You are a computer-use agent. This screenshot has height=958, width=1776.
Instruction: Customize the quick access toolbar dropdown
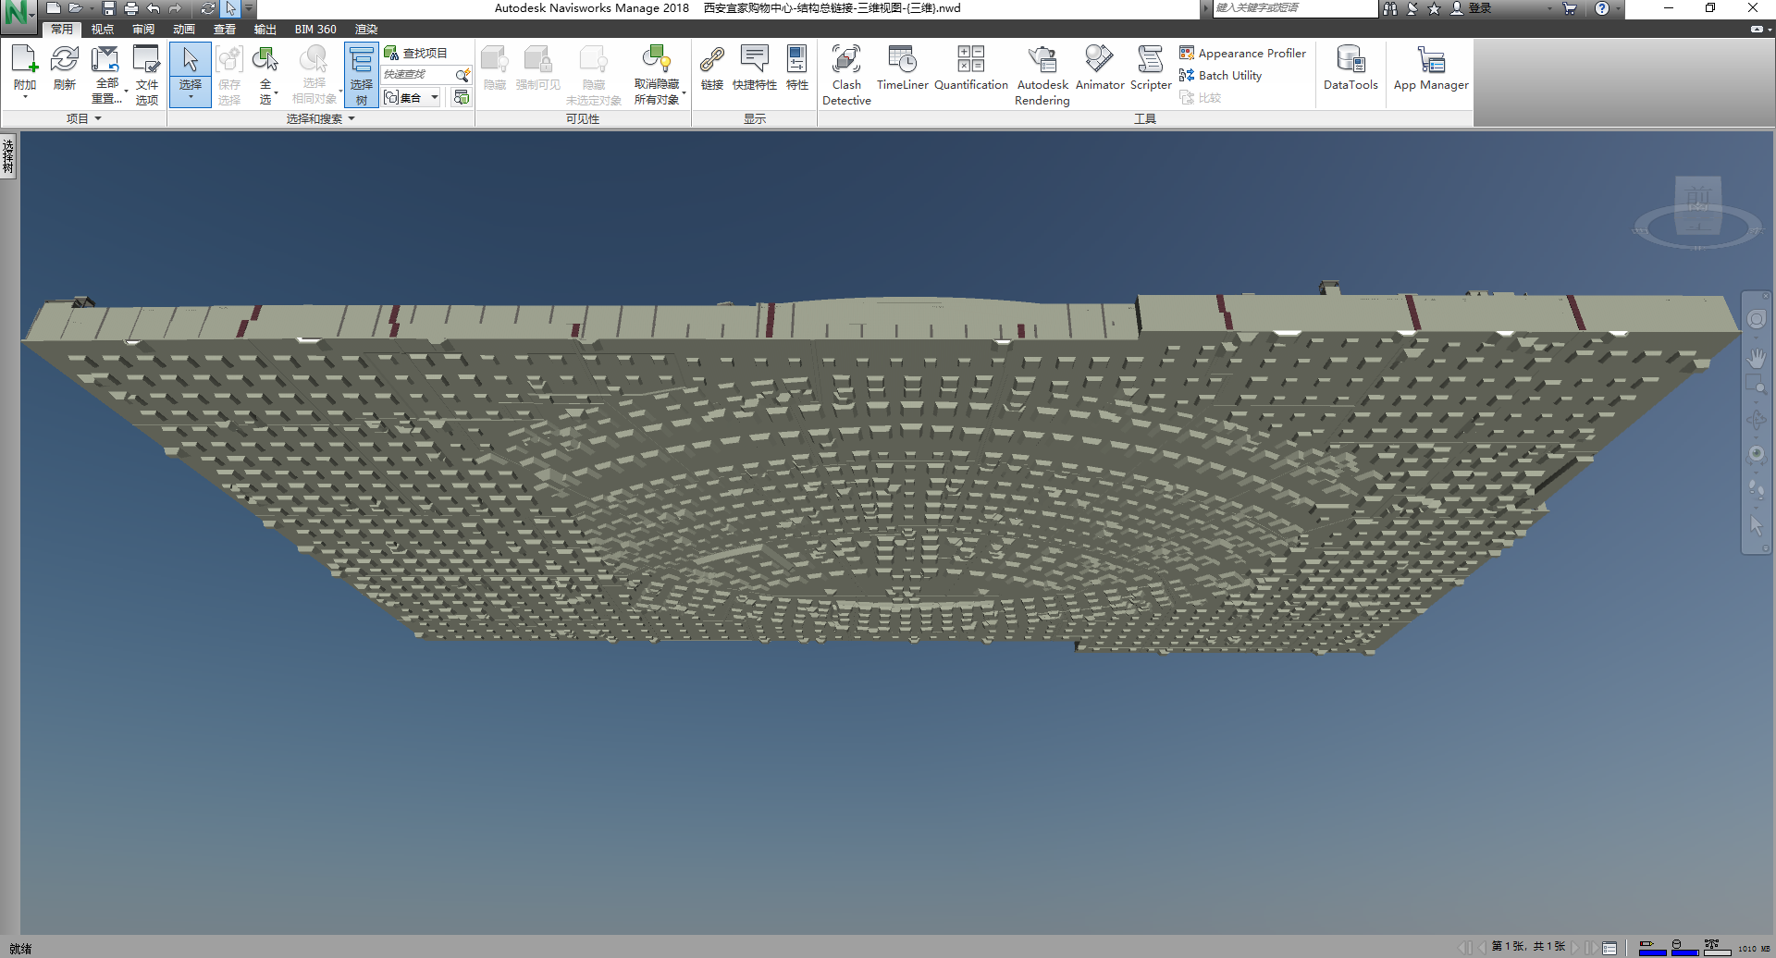coord(249,8)
